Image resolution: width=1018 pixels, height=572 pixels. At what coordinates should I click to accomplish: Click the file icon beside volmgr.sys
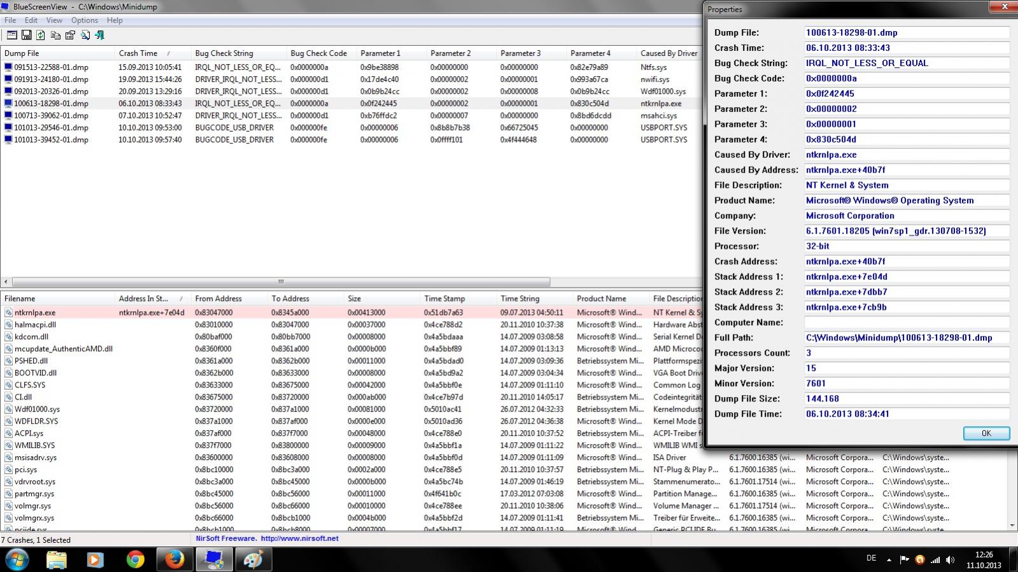[9, 506]
